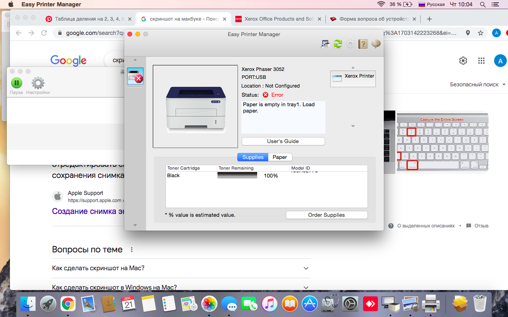Open new tab in Chrome
This screenshot has width=508, height=317.
click(x=429, y=19)
